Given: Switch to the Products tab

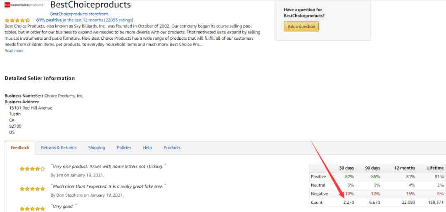Looking at the screenshot, I should (x=172, y=148).
